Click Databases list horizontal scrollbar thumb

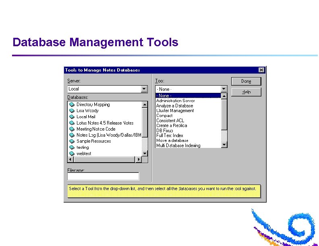[104, 159]
